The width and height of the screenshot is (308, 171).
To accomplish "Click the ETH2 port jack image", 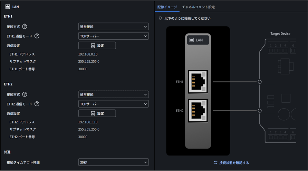I will 198,111.
